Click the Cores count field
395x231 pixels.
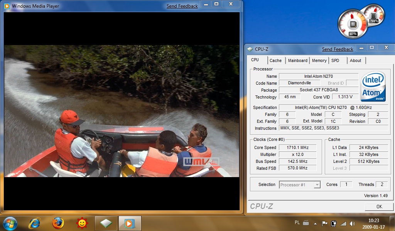346,184
